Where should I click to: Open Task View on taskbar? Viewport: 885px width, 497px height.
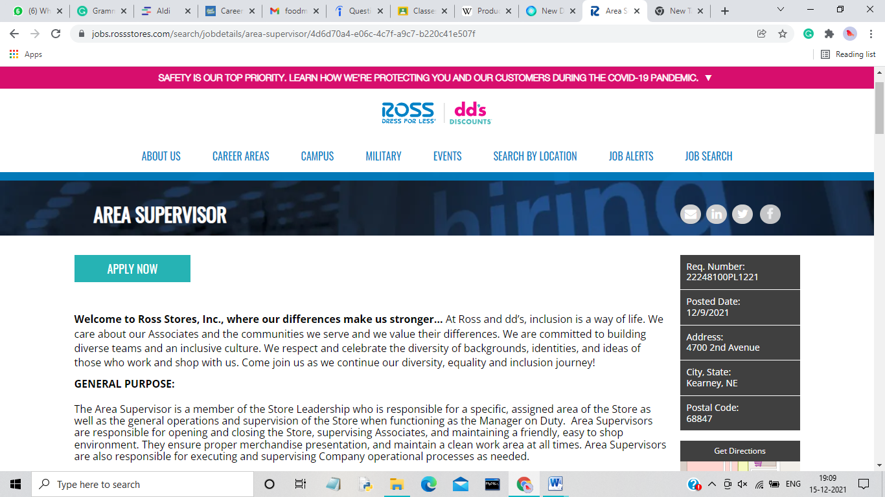[x=301, y=484]
